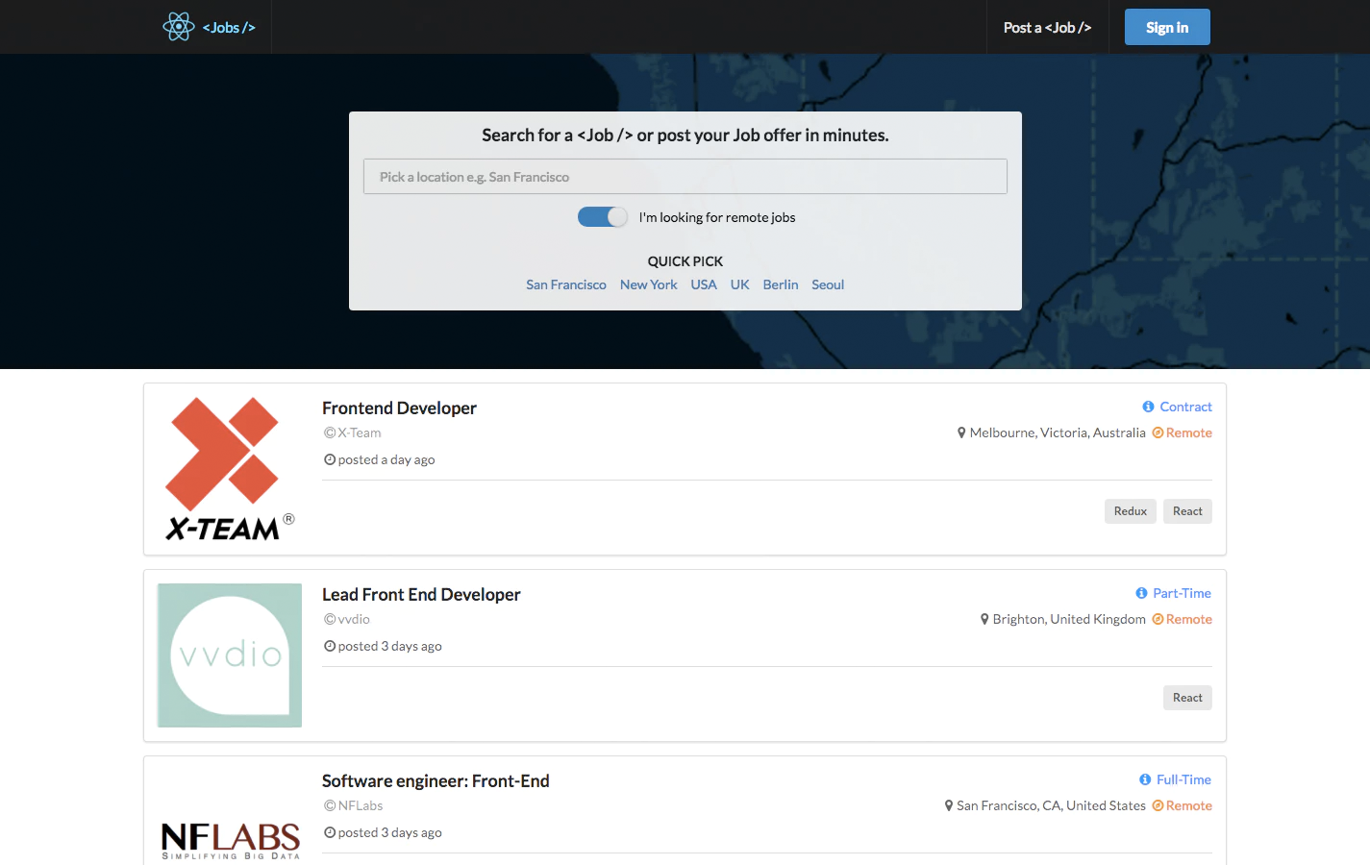Image resolution: width=1370 pixels, height=865 pixels.
Task: Click the location pin on the Melbourne listing
Action: [x=961, y=432]
